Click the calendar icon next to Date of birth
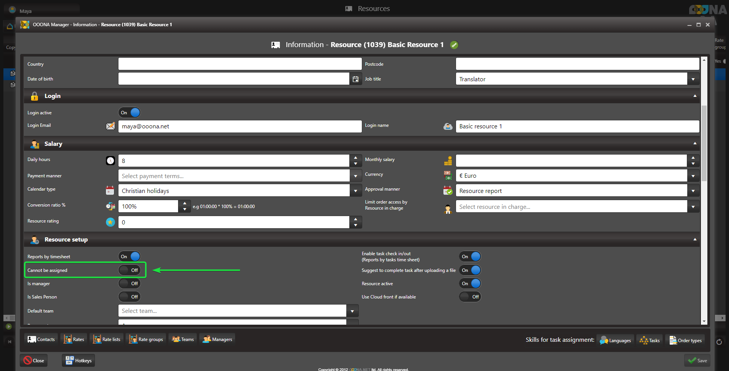Image resolution: width=729 pixels, height=371 pixels. point(355,79)
